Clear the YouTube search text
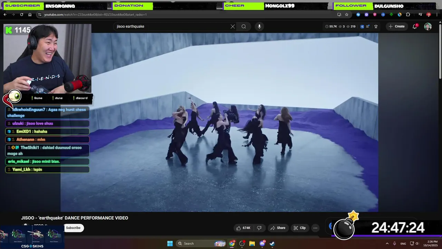The height and width of the screenshot is (249, 442). (x=233, y=26)
